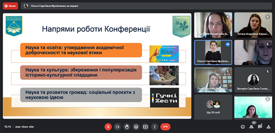275x133 pixels.
Task: Select Валерія Сергіївна participant tile
Action: tap(253, 80)
